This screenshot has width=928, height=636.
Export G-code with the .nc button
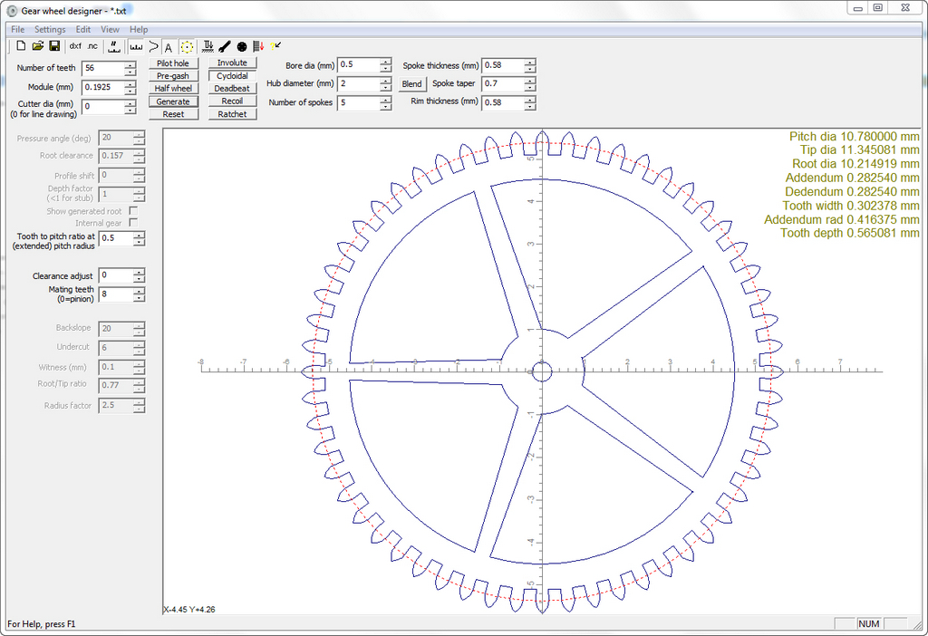[92, 45]
